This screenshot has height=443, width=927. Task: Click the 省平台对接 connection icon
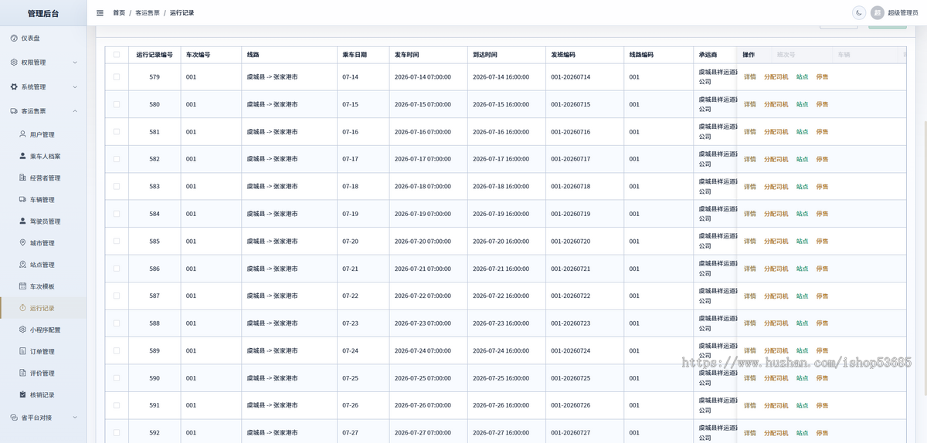pos(14,418)
